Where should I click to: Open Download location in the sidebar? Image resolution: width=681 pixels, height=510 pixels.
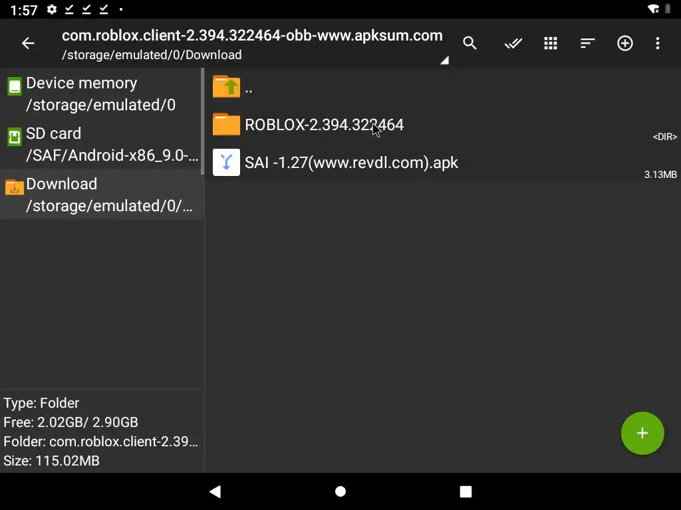click(x=101, y=195)
